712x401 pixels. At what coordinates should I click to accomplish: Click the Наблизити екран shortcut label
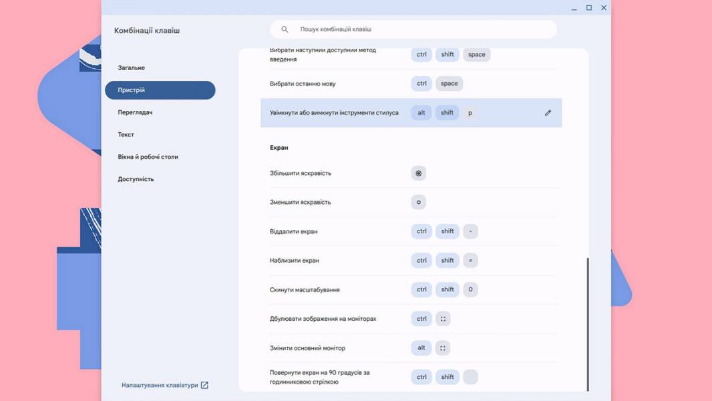[x=295, y=260]
